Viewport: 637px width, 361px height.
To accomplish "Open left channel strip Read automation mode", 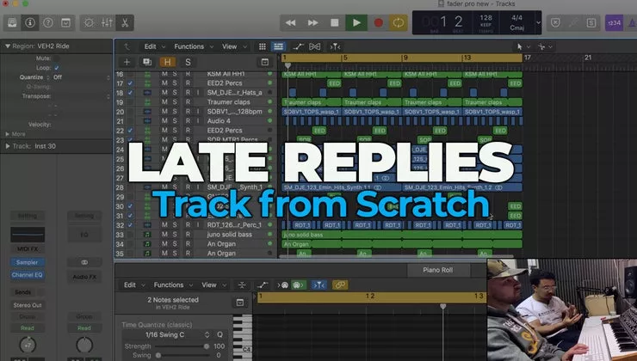I will tap(28, 327).
